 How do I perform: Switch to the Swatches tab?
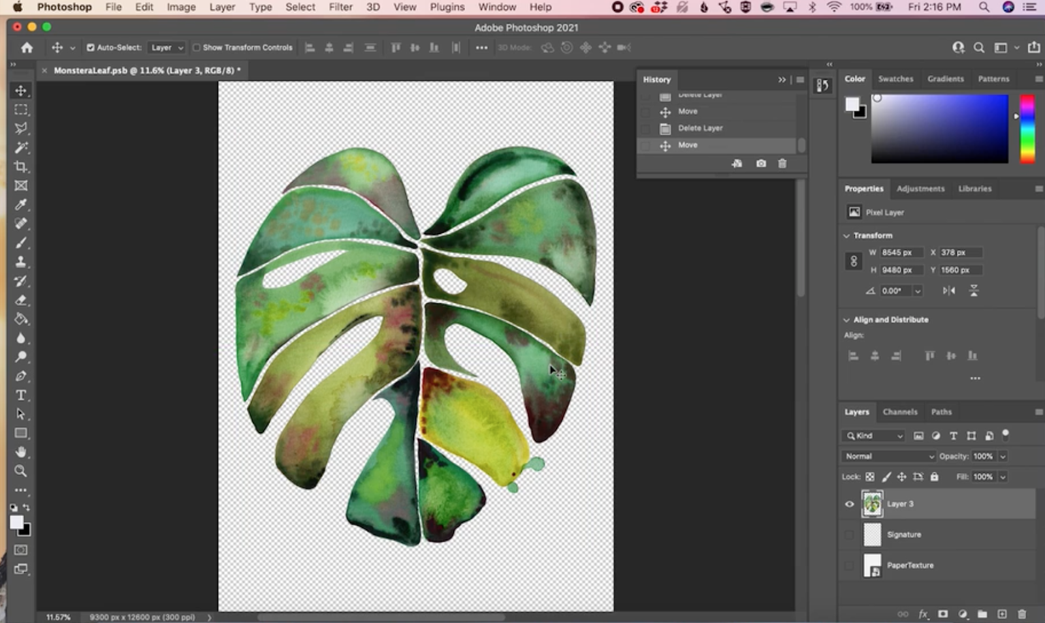pyautogui.click(x=895, y=78)
